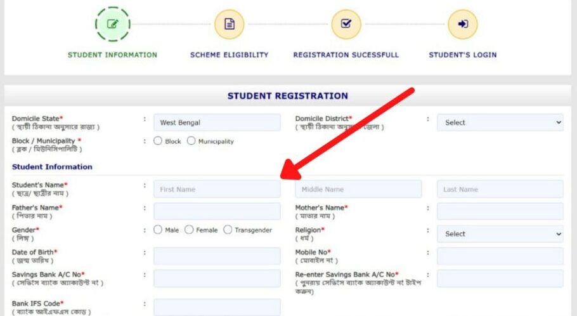This screenshot has width=577, height=316.
Task: Click the Scheme Eligibility document icon
Action: tap(229, 24)
